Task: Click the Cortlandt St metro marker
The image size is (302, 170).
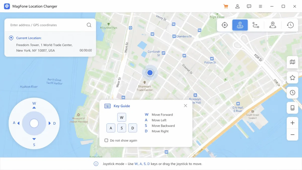Action: click(164, 53)
